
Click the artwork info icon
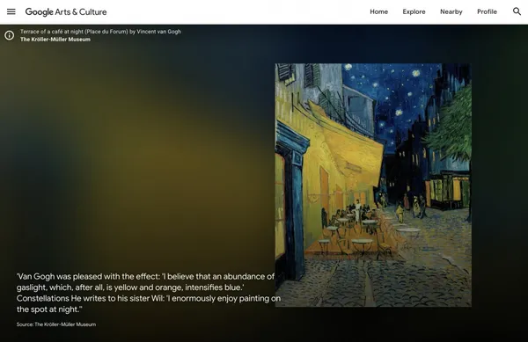point(10,35)
